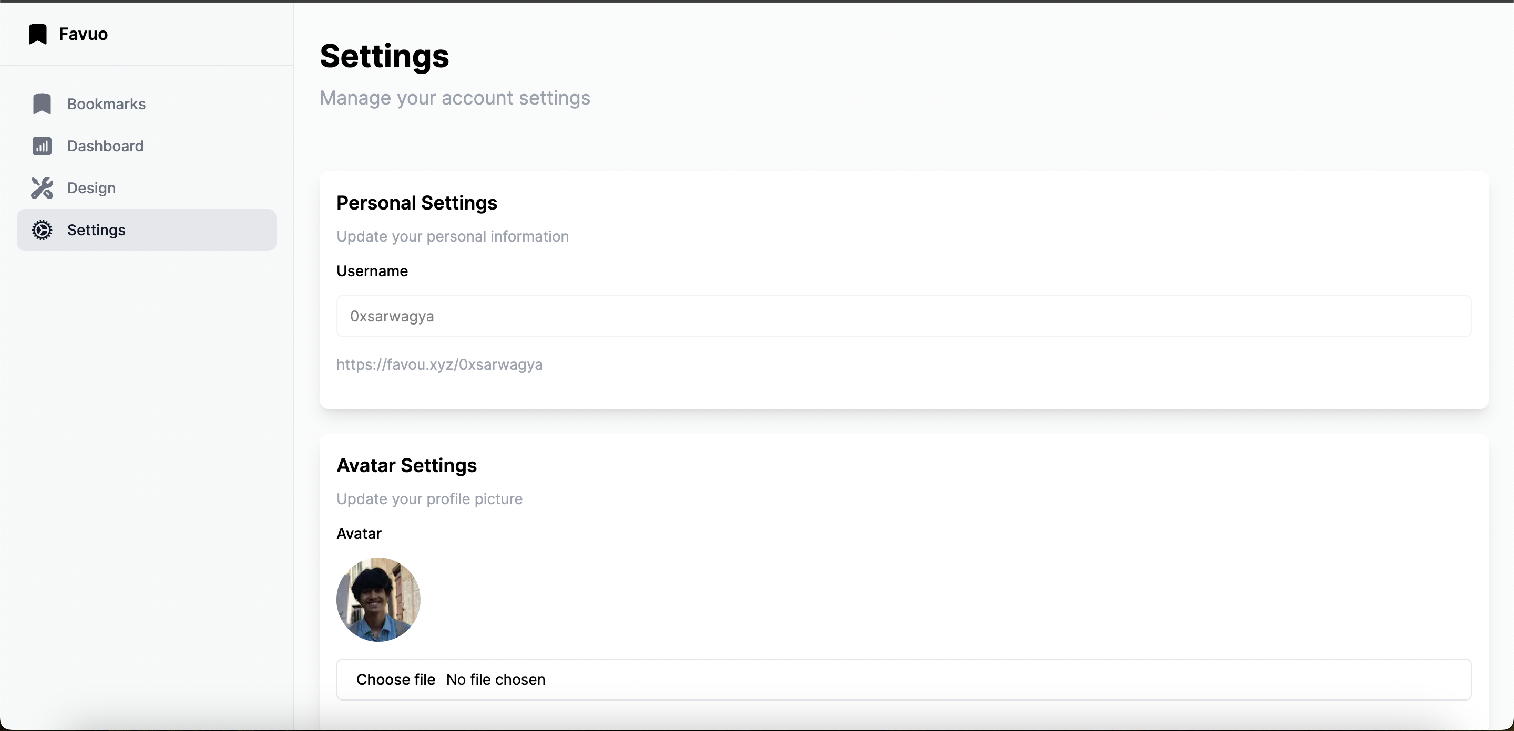Image resolution: width=1514 pixels, height=731 pixels.
Task: Click the circular avatar photo
Action: (378, 600)
